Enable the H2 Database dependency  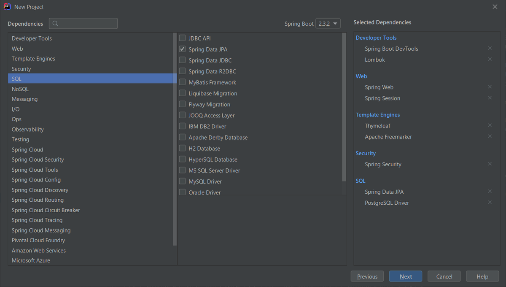(182, 148)
